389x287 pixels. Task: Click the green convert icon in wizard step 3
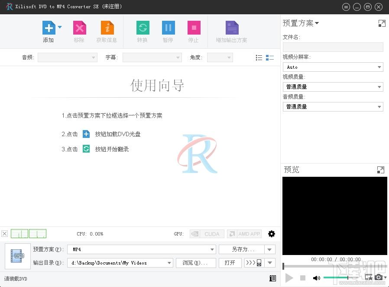[x=86, y=149]
